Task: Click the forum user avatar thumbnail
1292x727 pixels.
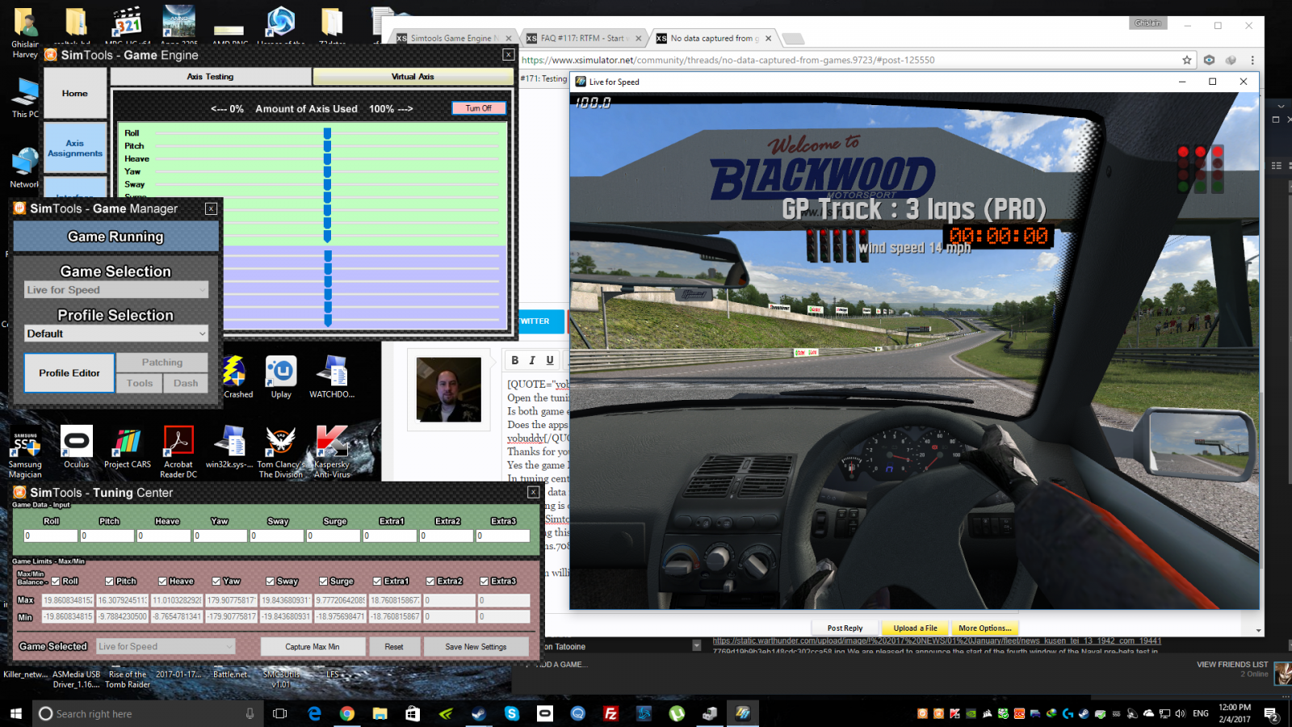Action: coord(449,390)
